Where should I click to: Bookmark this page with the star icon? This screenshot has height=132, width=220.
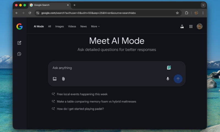[177, 13]
